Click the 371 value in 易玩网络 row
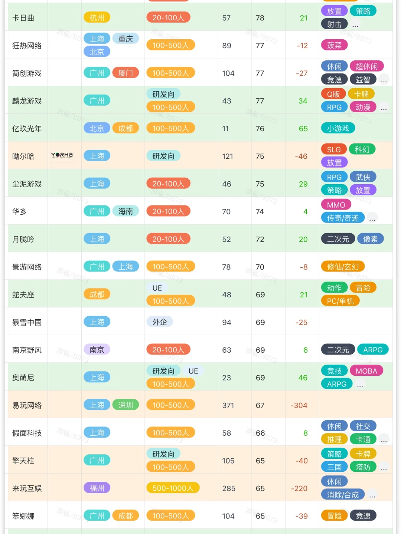 228,405
